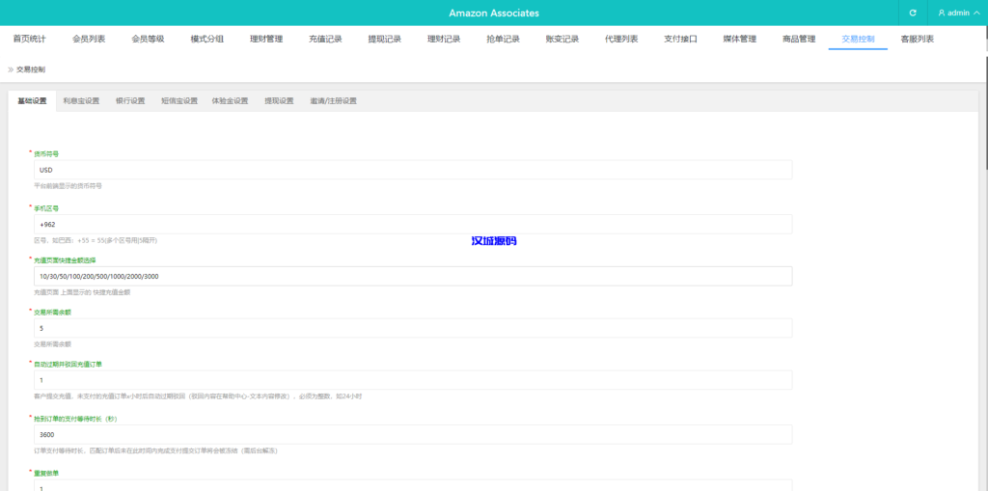Image resolution: width=988 pixels, height=491 pixels.
Task: Click the 重复做单 input field
Action: pyautogui.click(x=413, y=486)
